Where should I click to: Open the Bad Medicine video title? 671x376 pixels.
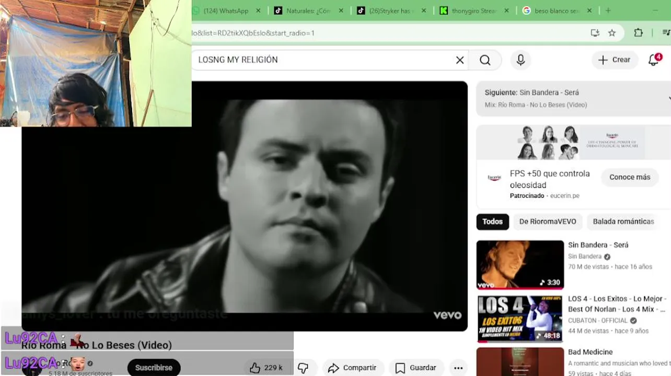click(x=591, y=352)
